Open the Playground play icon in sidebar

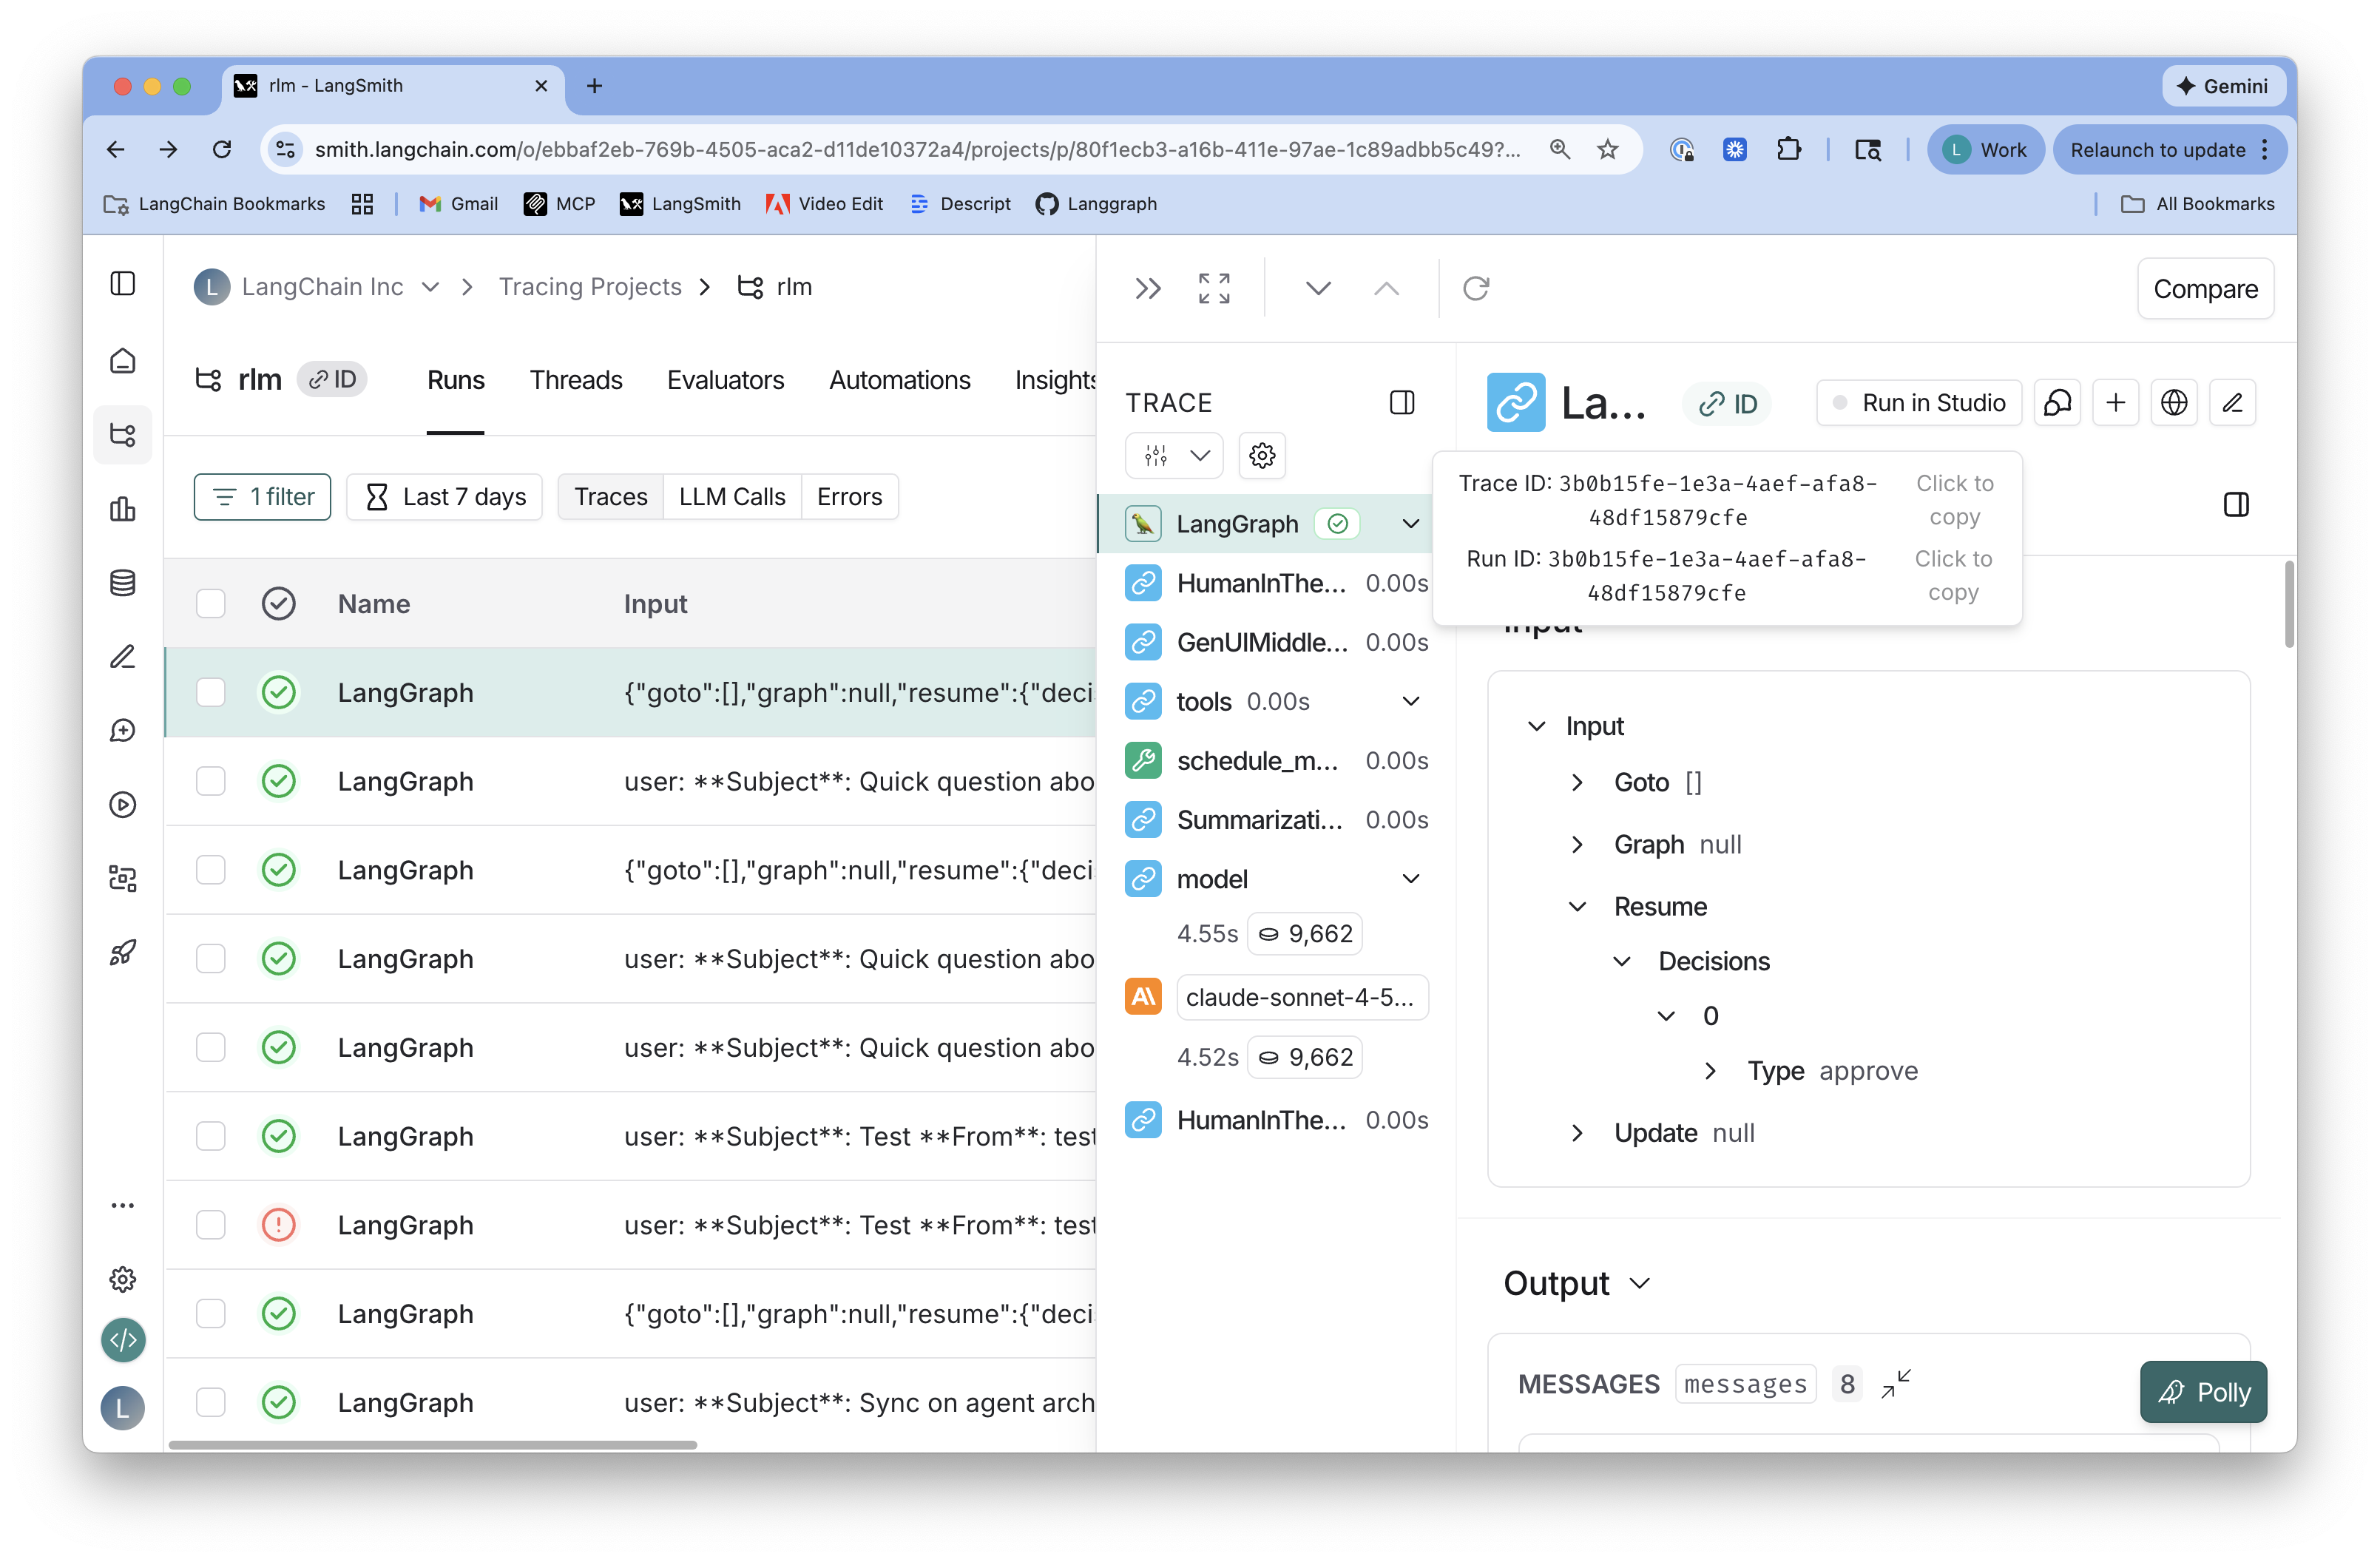point(122,805)
